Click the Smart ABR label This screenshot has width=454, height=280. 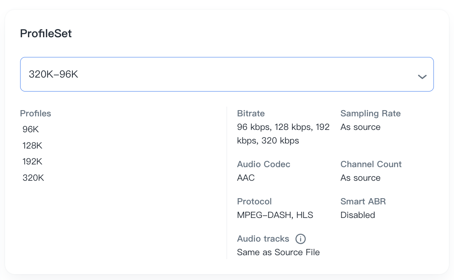tap(363, 202)
